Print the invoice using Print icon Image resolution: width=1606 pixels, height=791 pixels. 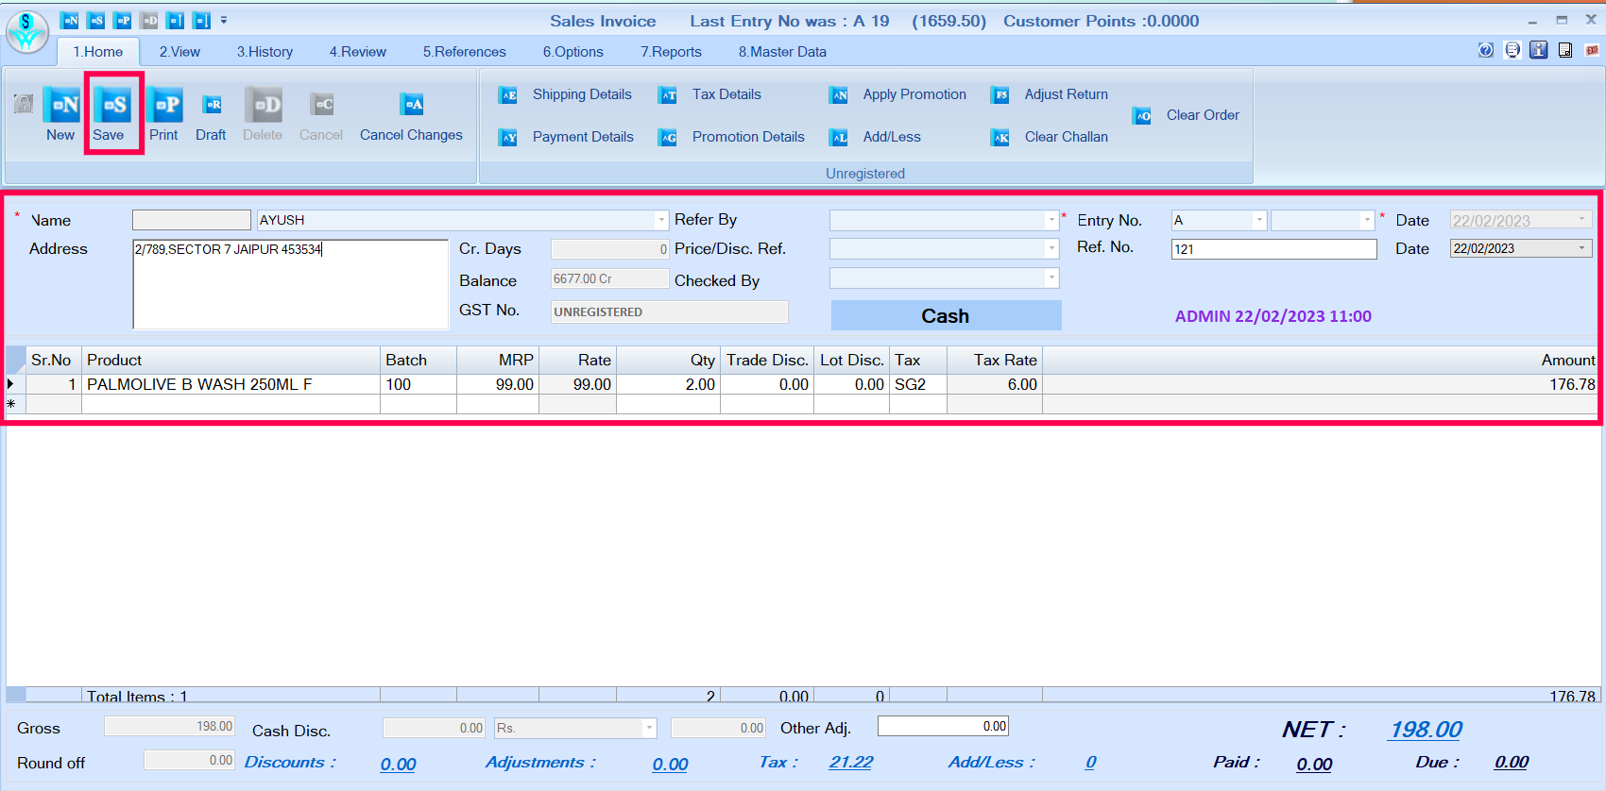click(x=164, y=106)
